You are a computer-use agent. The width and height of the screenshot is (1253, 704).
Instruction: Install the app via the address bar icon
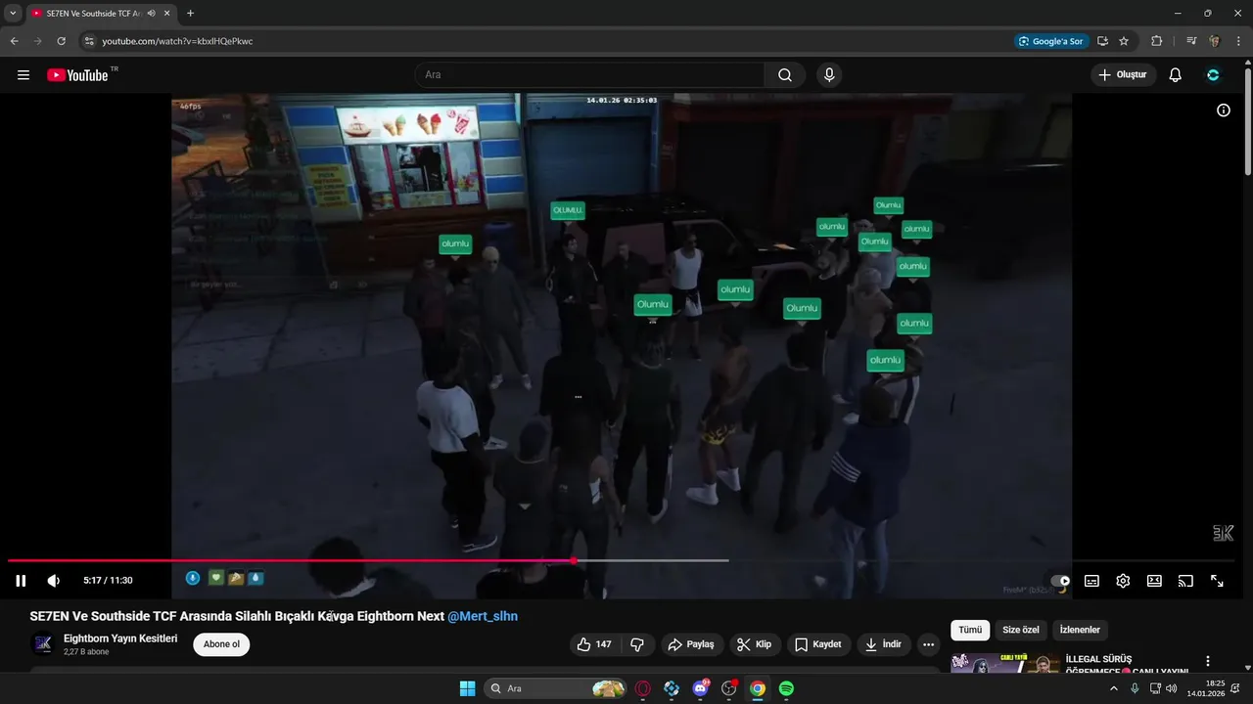pyautogui.click(x=1102, y=41)
